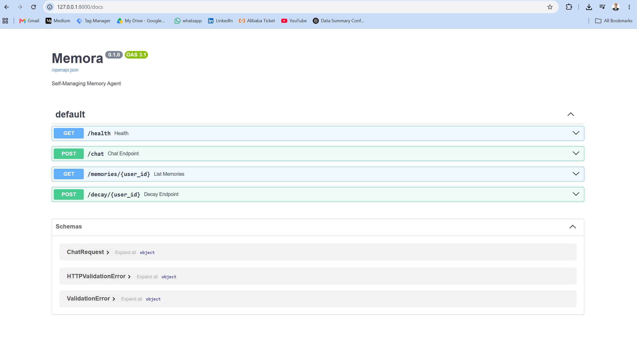Open the browser extensions puzzle icon
This screenshot has width=637, height=361.
click(569, 7)
